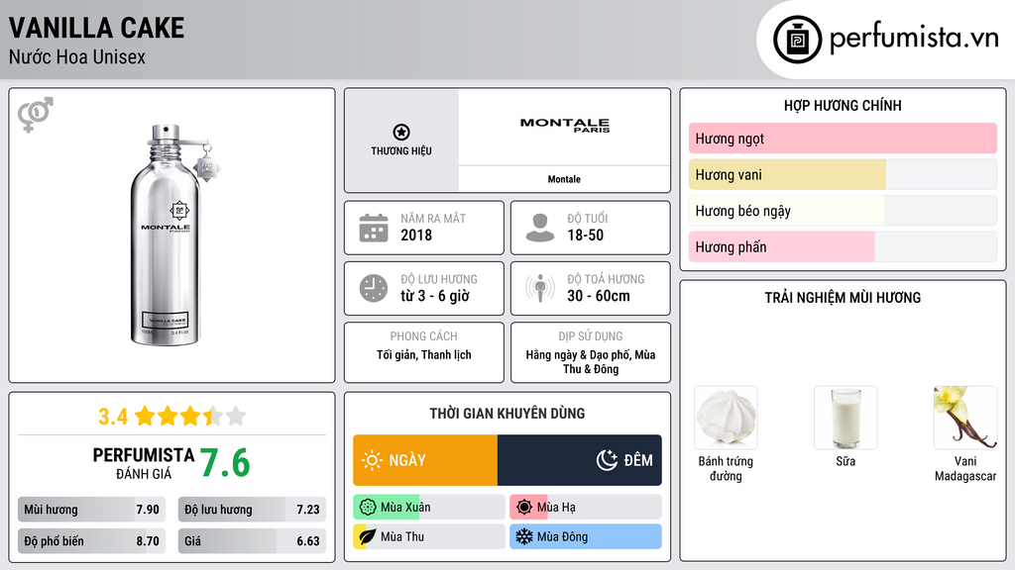Click the snowflake icon for Mùa Đông
This screenshot has height=570, width=1015.
[523, 536]
